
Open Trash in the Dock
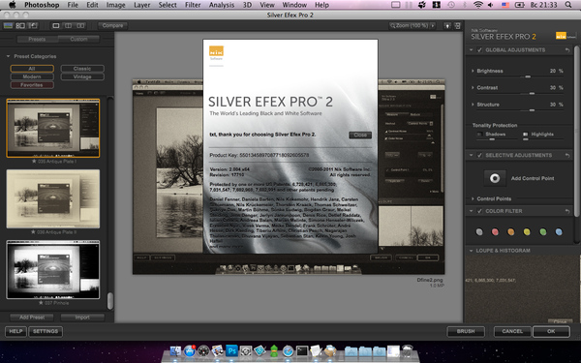[407, 350]
